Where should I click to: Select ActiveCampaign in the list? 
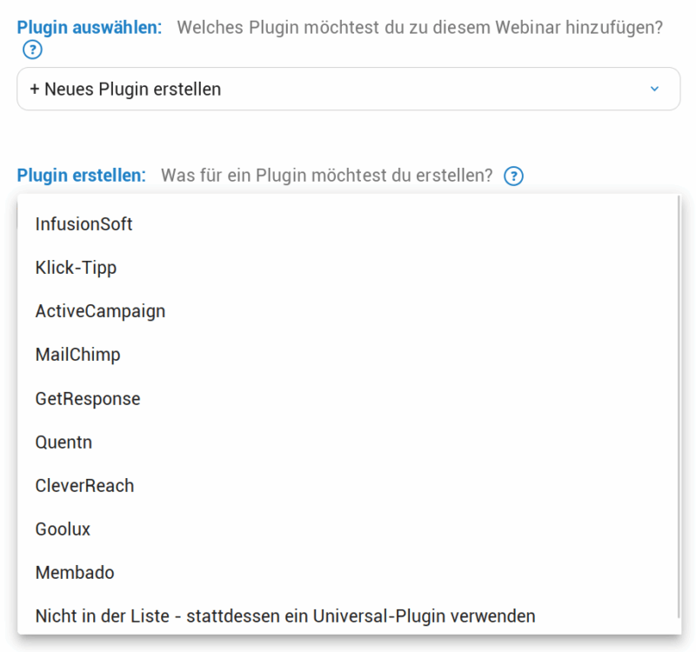(x=100, y=311)
